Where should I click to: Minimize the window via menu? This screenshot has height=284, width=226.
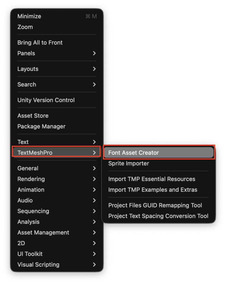[x=29, y=16]
